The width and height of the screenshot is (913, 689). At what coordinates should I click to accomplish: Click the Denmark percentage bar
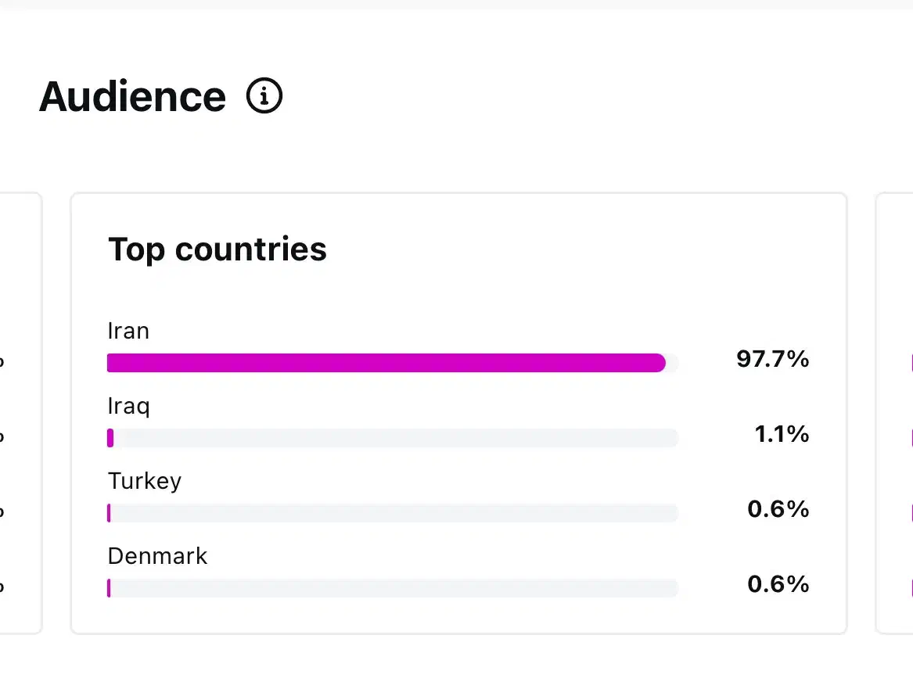392,588
